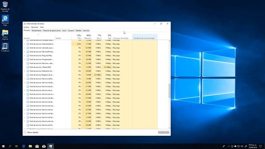Click the Finalizar tarea button

(x=164, y=132)
